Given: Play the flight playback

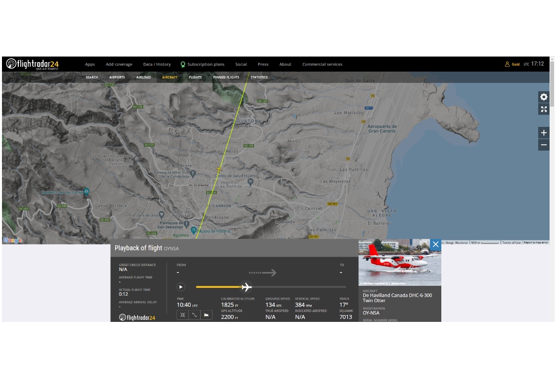Looking at the screenshot, I should point(181,287).
